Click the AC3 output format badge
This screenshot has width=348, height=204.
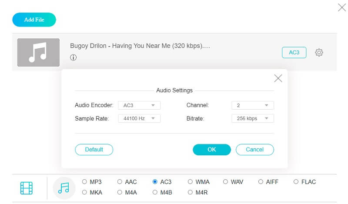[294, 53]
